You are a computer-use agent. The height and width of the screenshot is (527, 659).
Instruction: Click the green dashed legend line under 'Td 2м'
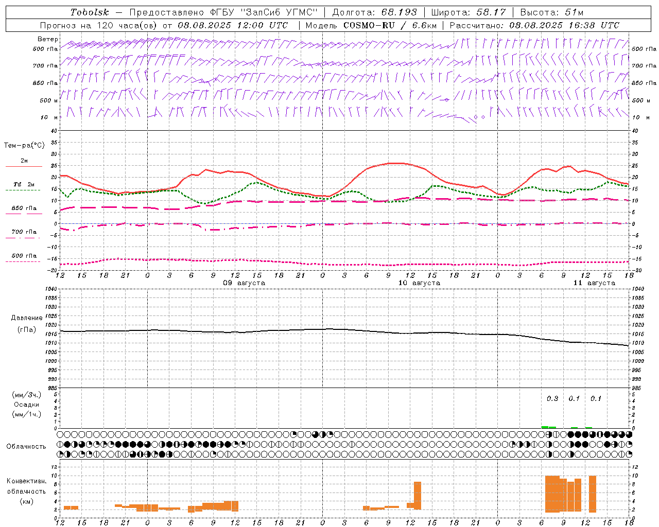[x=23, y=190]
